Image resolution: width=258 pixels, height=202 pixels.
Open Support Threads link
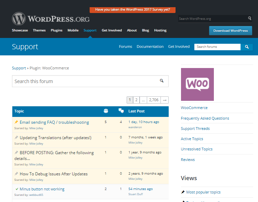coord(195,129)
